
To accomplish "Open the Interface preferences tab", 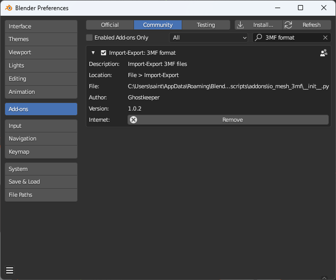I will pyautogui.click(x=41, y=26).
